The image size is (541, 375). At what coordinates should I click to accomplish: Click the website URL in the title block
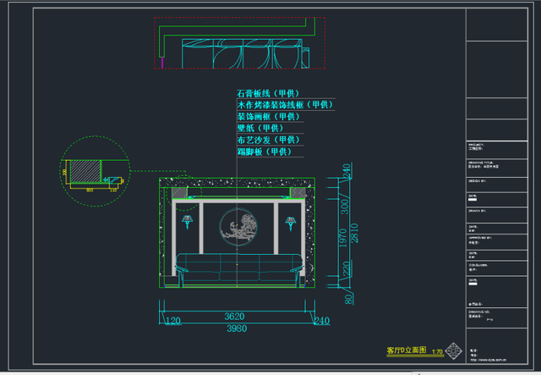(x=489, y=360)
